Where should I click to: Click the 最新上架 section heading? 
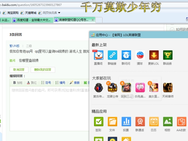click(99, 45)
